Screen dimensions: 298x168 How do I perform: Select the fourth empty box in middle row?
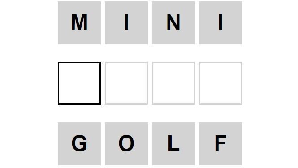pos(220,83)
